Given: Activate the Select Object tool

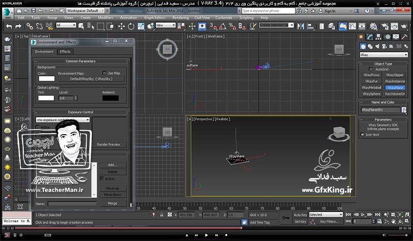Looking at the screenshot, I should pyautogui.click(x=82, y=26).
